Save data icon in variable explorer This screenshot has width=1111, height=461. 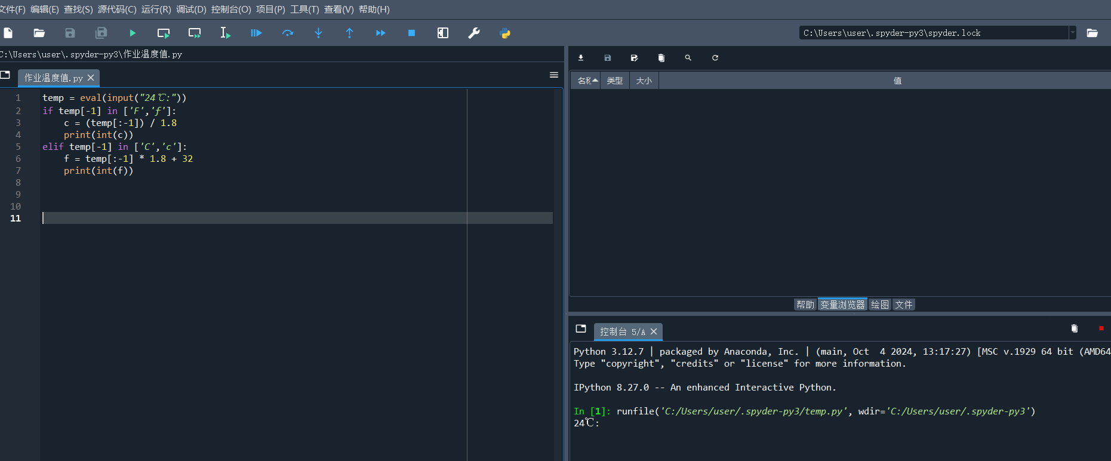608,58
